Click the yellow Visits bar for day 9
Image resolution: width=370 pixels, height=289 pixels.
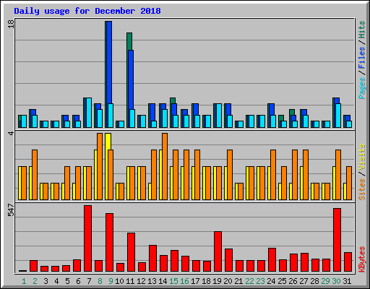108,142
